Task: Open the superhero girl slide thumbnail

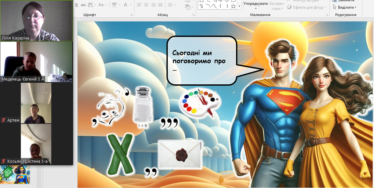Action: pos(15,175)
